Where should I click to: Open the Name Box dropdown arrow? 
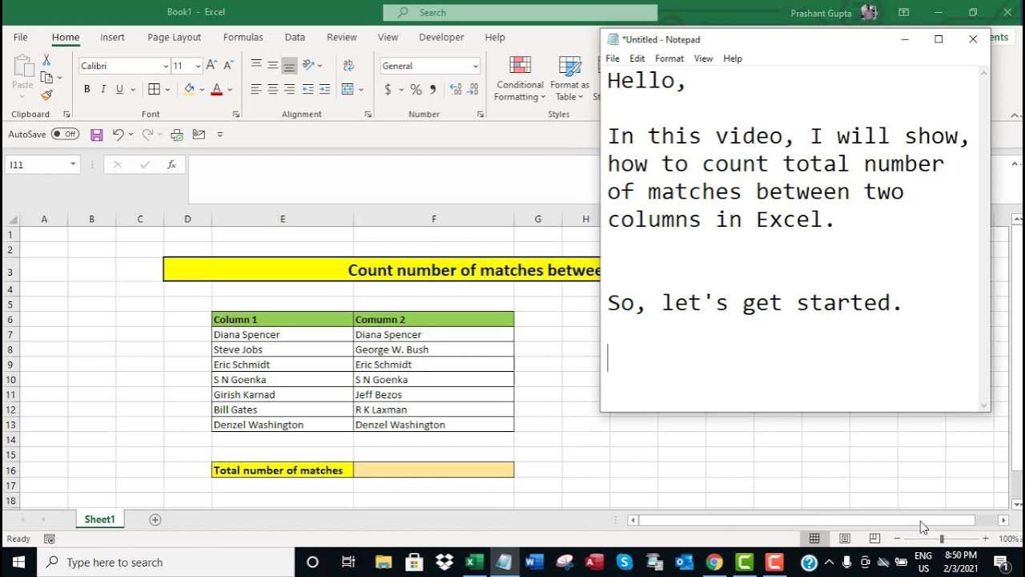tap(73, 164)
